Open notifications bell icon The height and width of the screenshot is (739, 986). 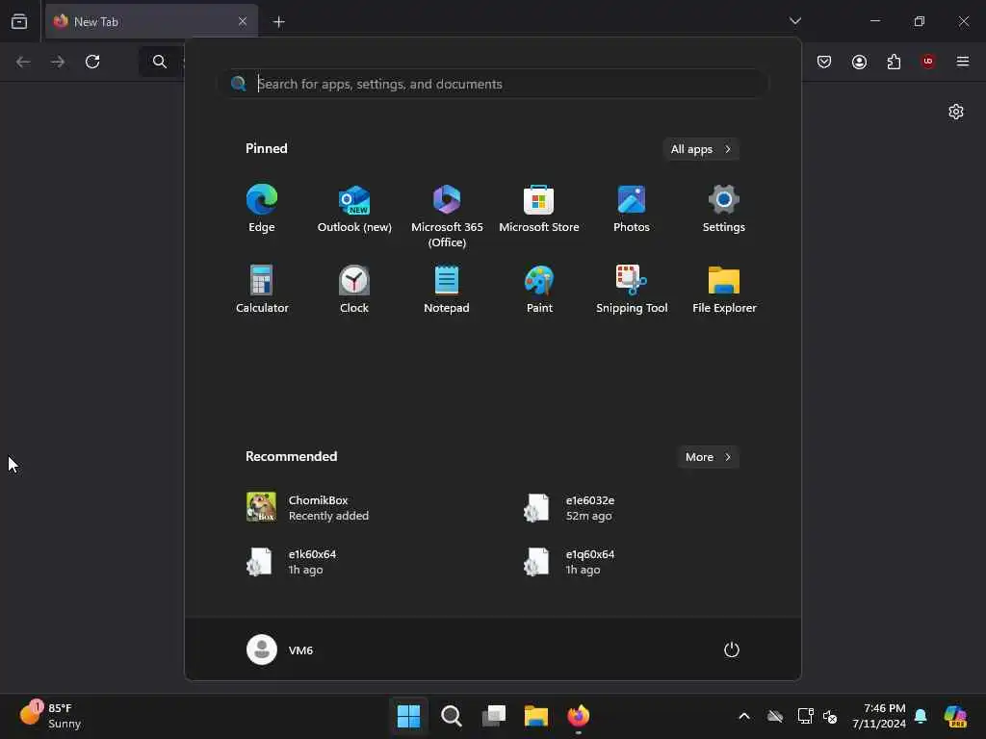click(921, 716)
